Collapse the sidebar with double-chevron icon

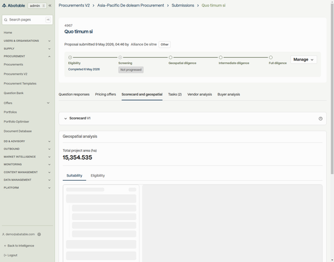tap(50, 5)
